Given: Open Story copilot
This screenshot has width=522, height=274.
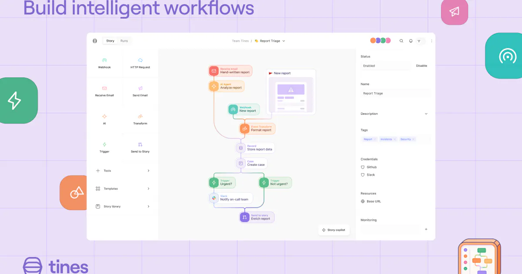Looking at the screenshot, I should (x=334, y=230).
